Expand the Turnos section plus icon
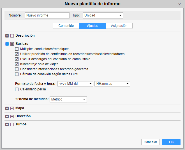 [7, 125]
